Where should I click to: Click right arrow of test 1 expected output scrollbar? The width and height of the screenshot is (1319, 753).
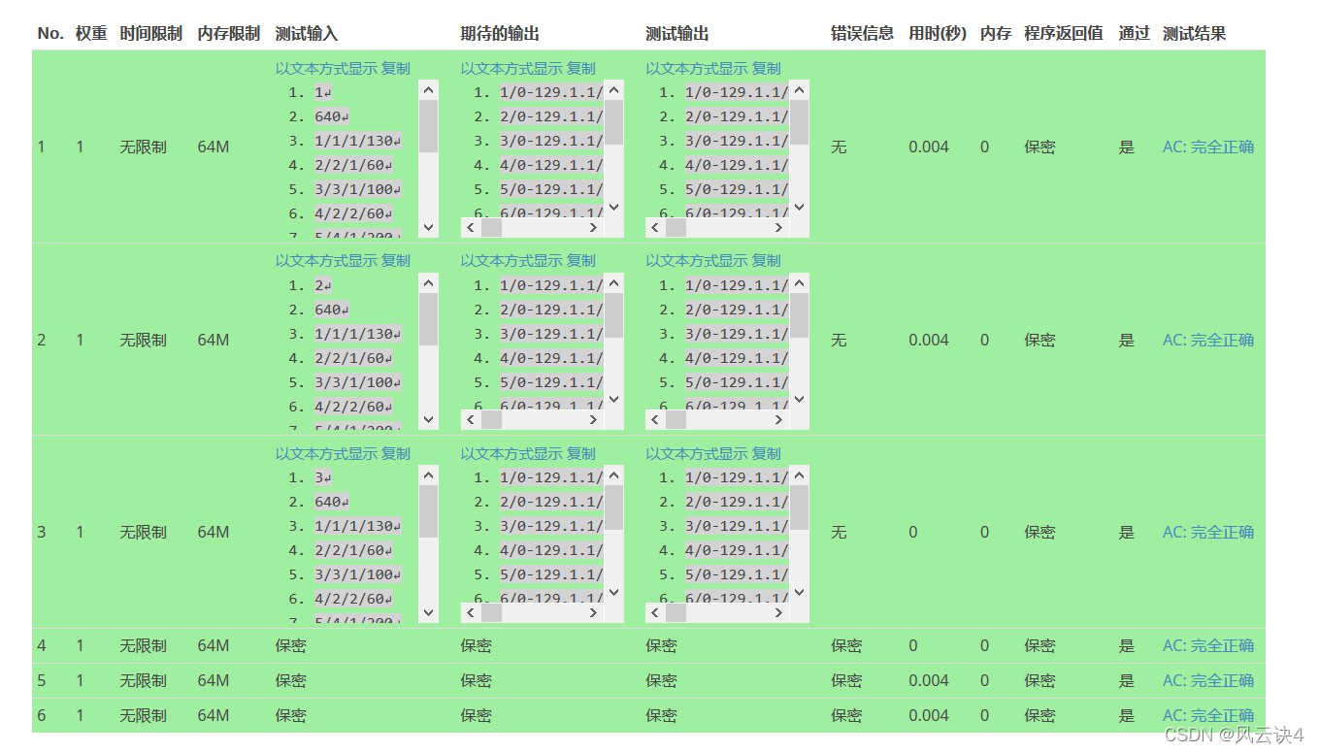click(594, 227)
